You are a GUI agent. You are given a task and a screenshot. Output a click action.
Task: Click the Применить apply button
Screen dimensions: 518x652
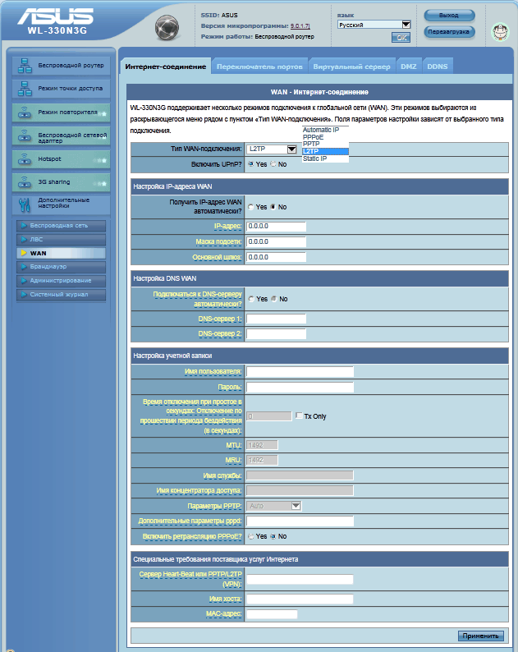[480, 636]
